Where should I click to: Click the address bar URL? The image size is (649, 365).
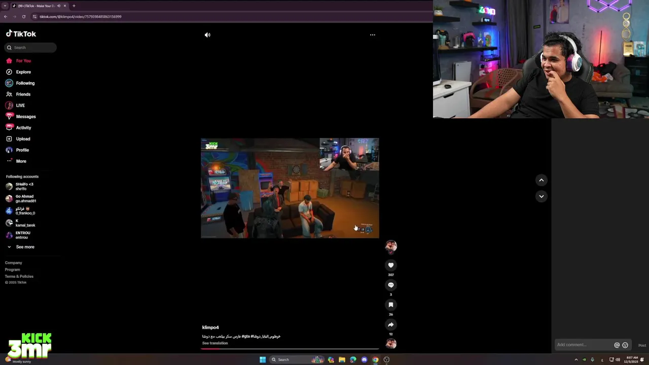pyautogui.click(x=81, y=17)
